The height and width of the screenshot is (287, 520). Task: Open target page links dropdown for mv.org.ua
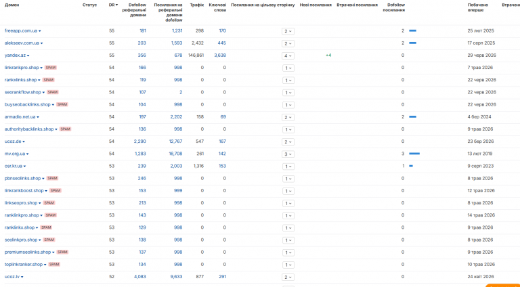pos(288,154)
